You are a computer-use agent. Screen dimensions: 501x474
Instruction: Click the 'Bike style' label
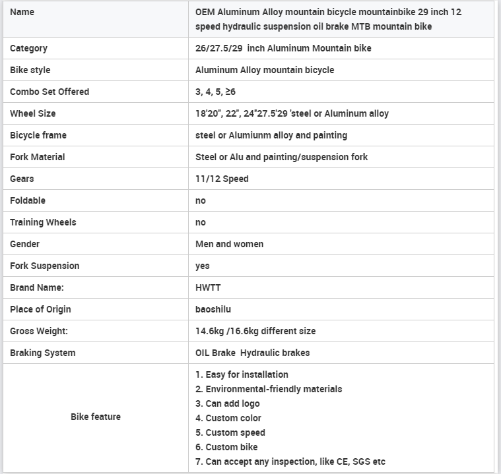[30, 70]
